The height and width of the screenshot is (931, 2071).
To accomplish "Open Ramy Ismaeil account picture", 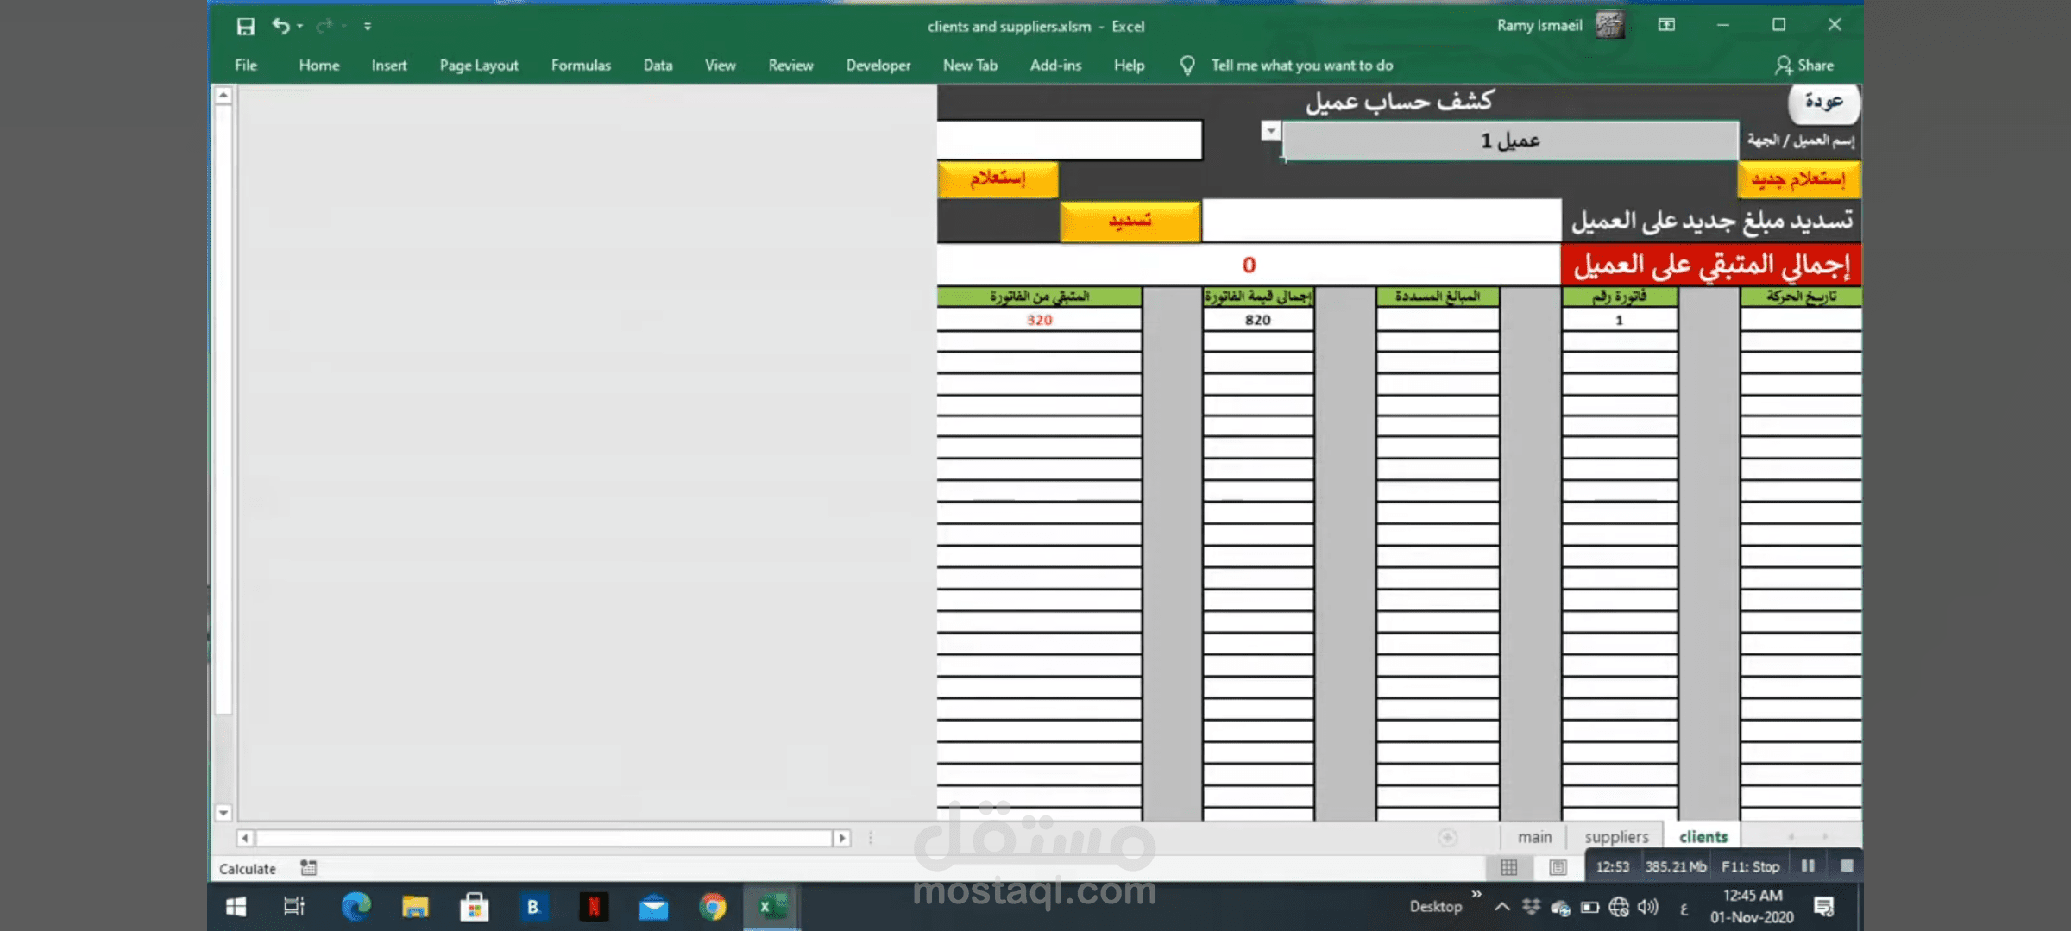I will click(x=1609, y=25).
